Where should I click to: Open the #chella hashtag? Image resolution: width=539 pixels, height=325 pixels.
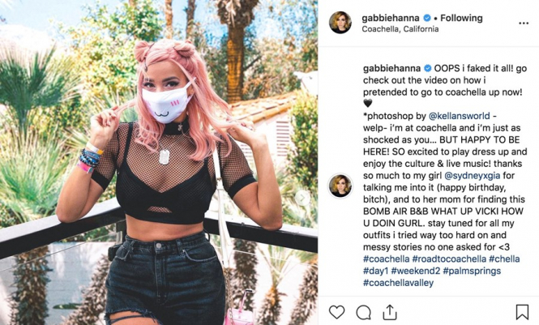504,259
